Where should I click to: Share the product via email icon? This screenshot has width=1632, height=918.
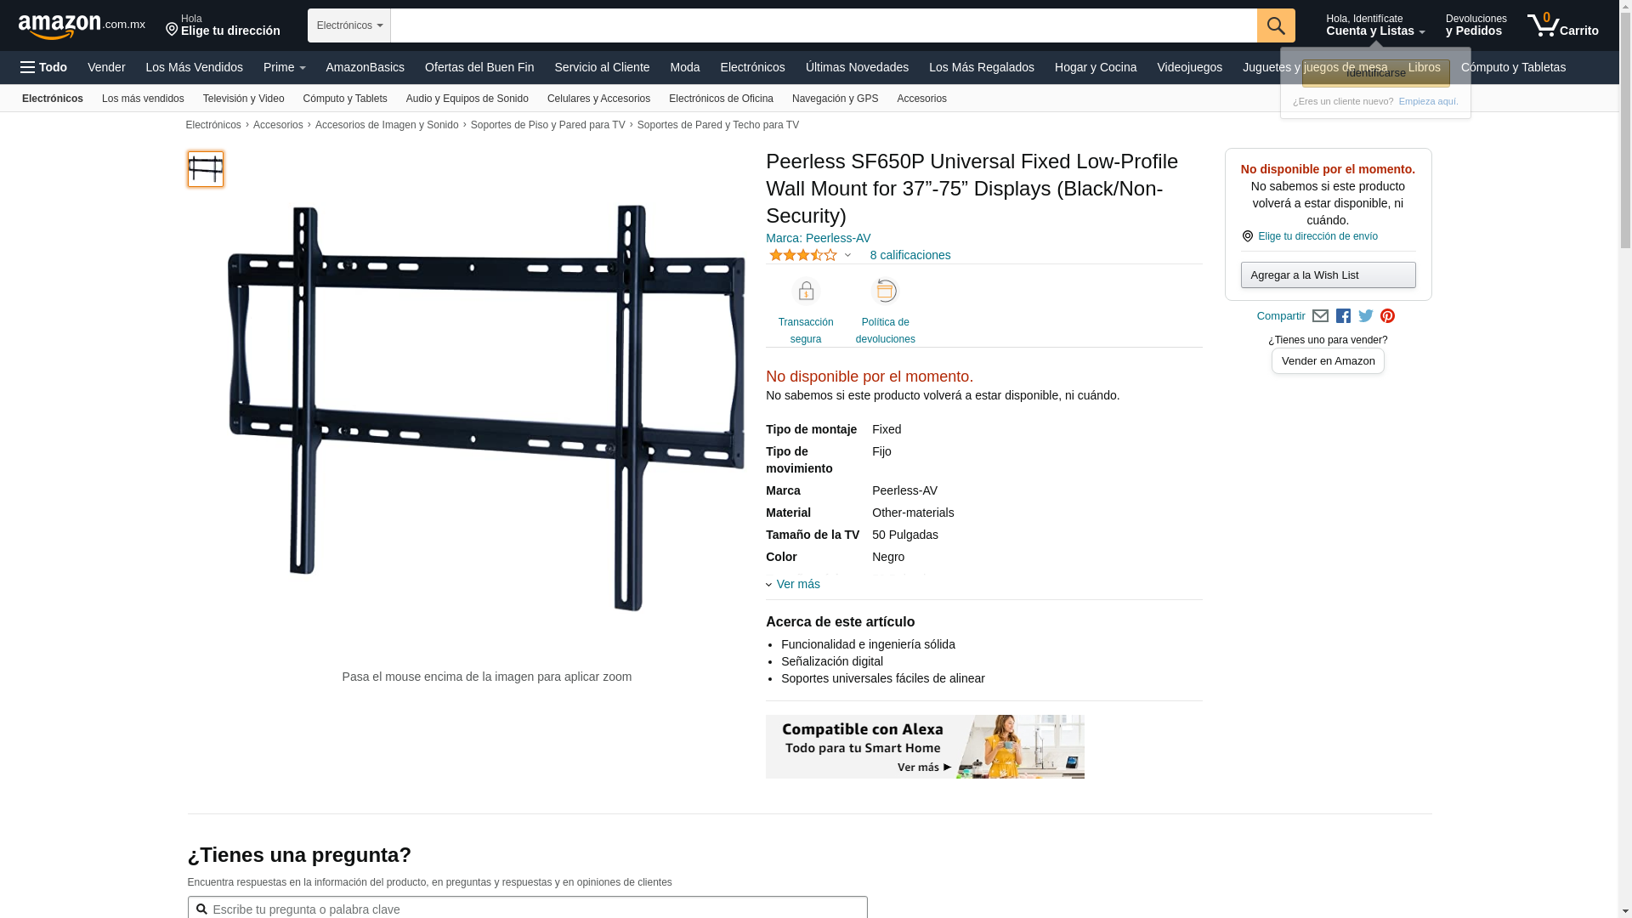(1320, 316)
